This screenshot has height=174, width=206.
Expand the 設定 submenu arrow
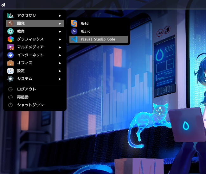(x=60, y=71)
